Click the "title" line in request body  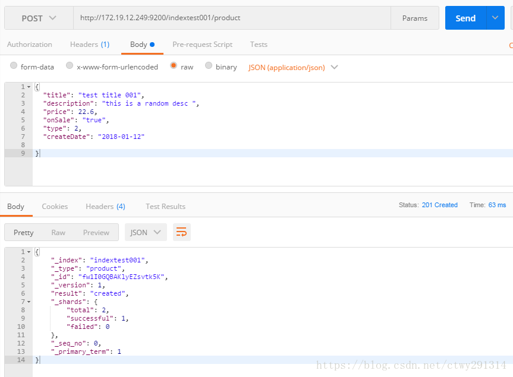click(x=93, y=95)
